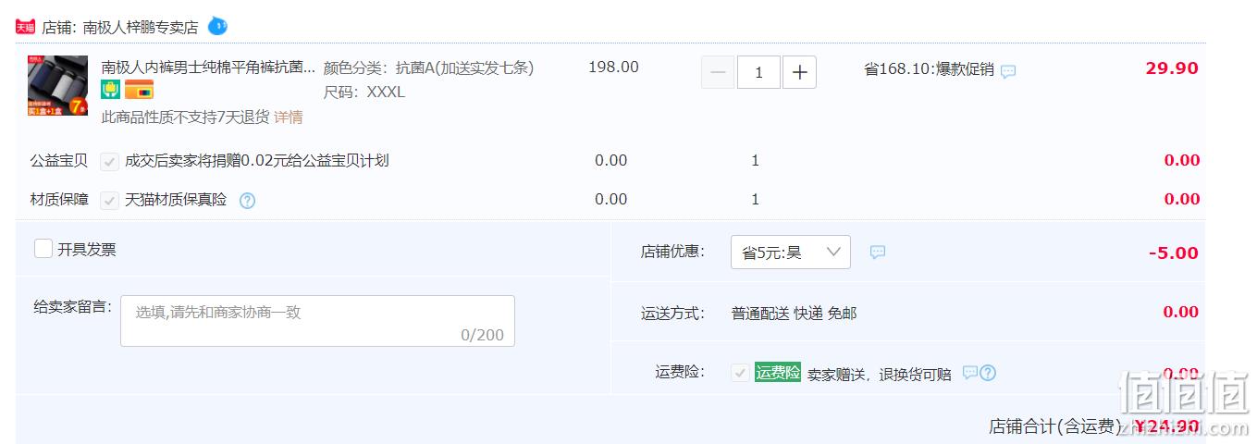The width and height of the screenshot is (1257, 444).
Task: Expand the 省5元 store discount dropdown
Action: coord(791,252)
